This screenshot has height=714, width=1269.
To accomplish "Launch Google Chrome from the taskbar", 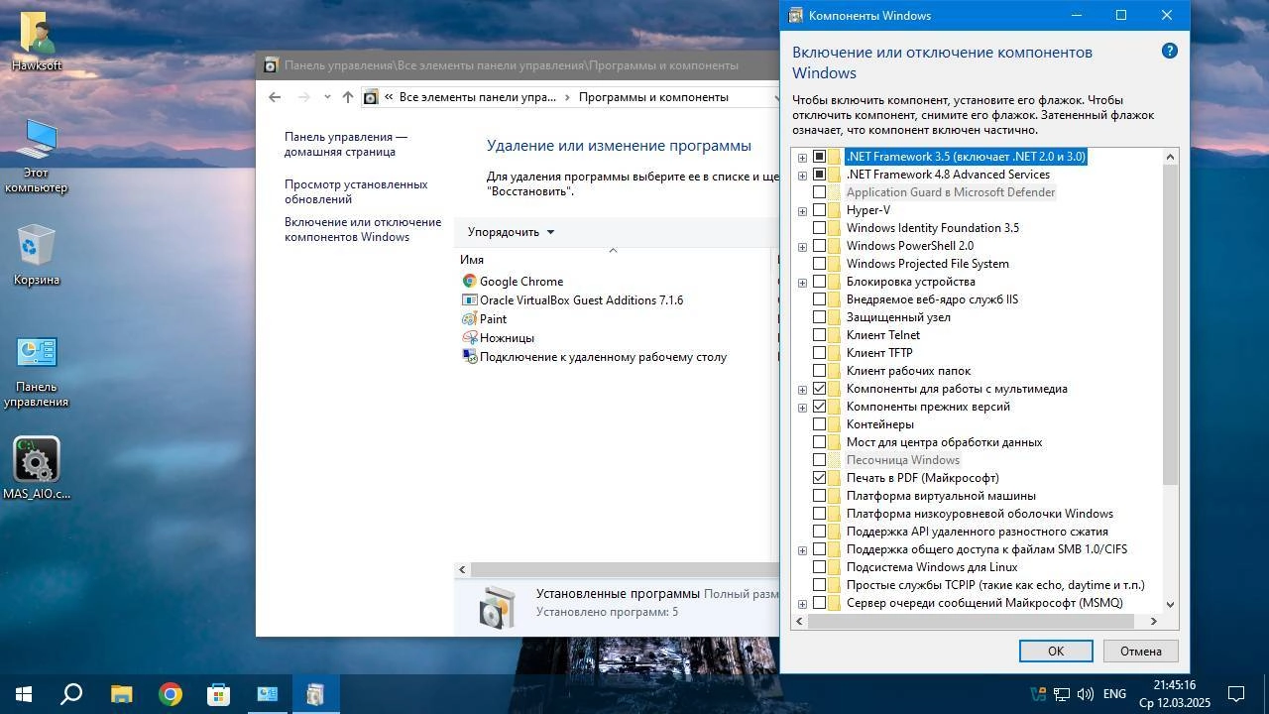I will [x=170, y=694].
